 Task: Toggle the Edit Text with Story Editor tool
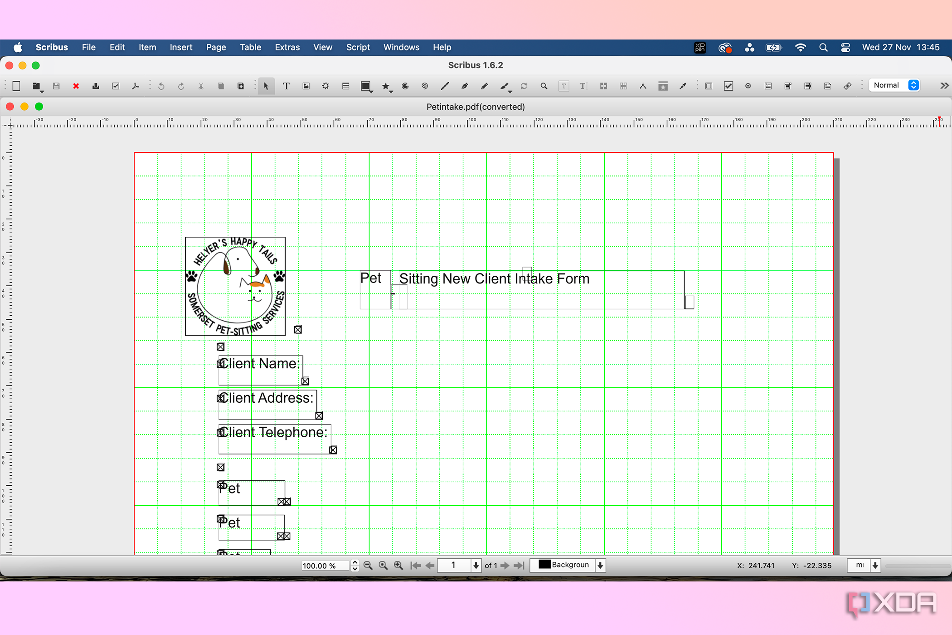click(583, 86)
